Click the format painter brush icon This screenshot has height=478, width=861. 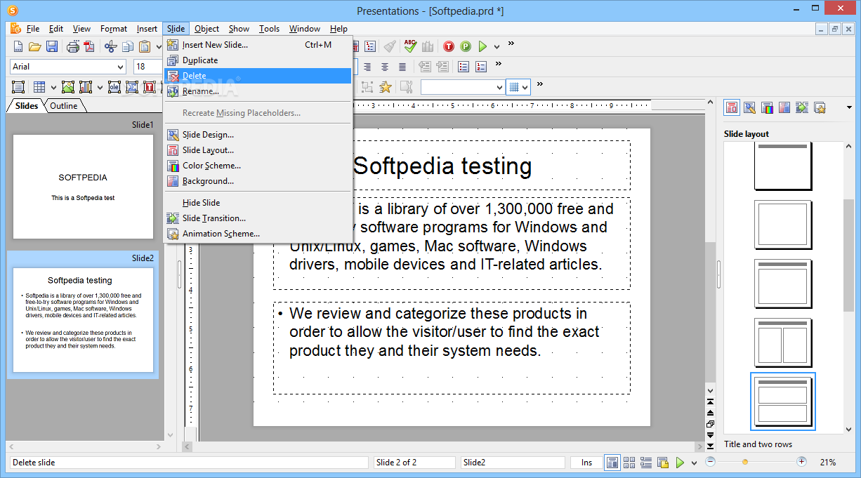(x=390, y=46)
